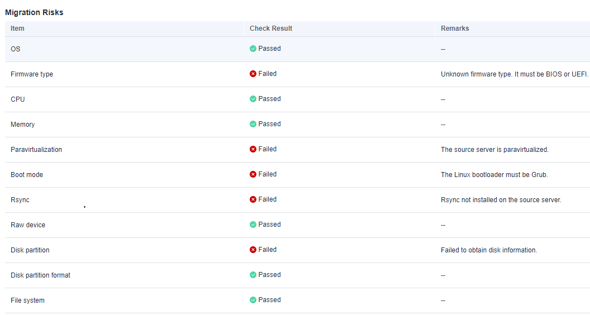Viewport: 590px width, 315px height.
Task: Click the Item column header
Action: (17, 28)
